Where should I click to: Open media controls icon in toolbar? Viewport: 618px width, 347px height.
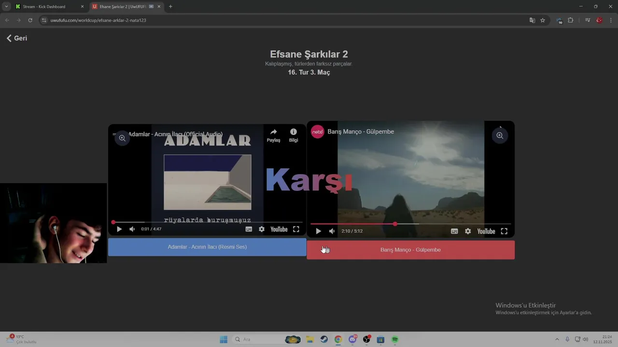(588, 20)
